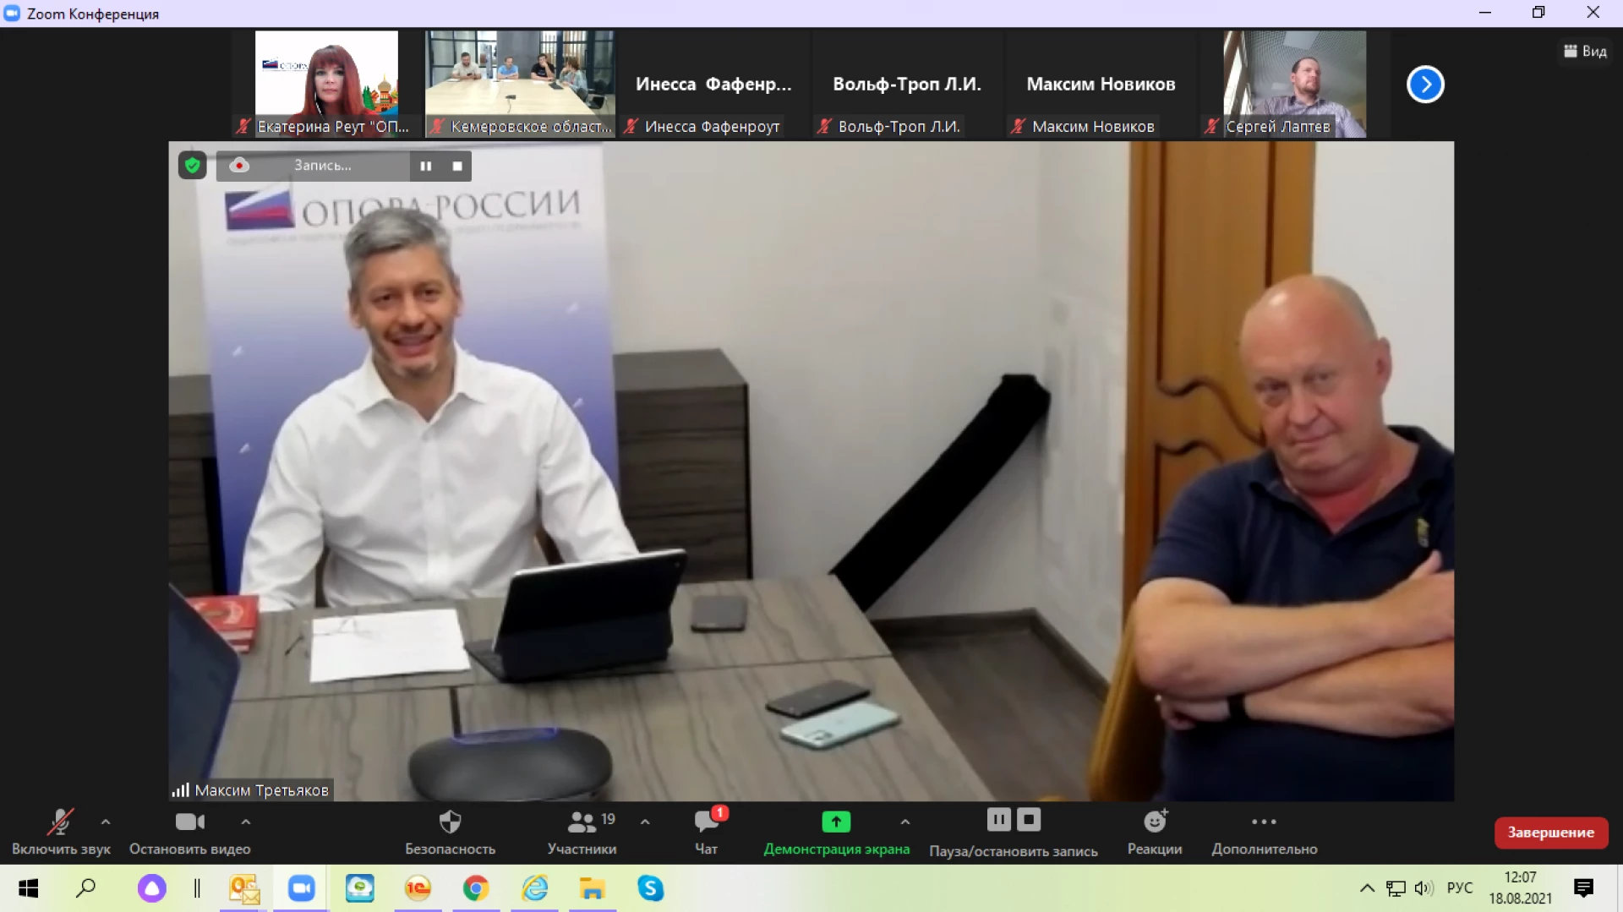The height and width of the screenshot is (912, 1623).
Task: Open the Чат panel
Action: point(707,833)
